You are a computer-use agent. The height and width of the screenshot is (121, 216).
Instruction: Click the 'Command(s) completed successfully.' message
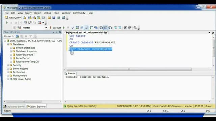pos(87,77)
